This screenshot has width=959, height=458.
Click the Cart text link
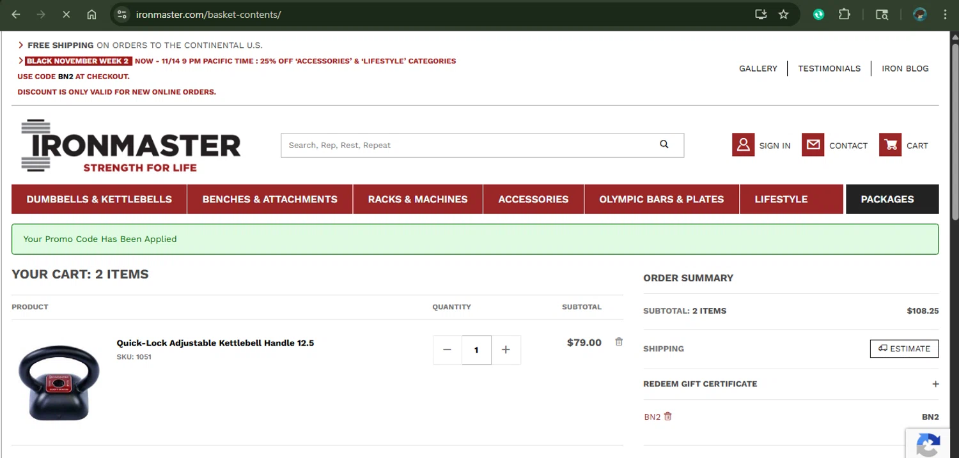pyautogui.click(x=917, y=146)
